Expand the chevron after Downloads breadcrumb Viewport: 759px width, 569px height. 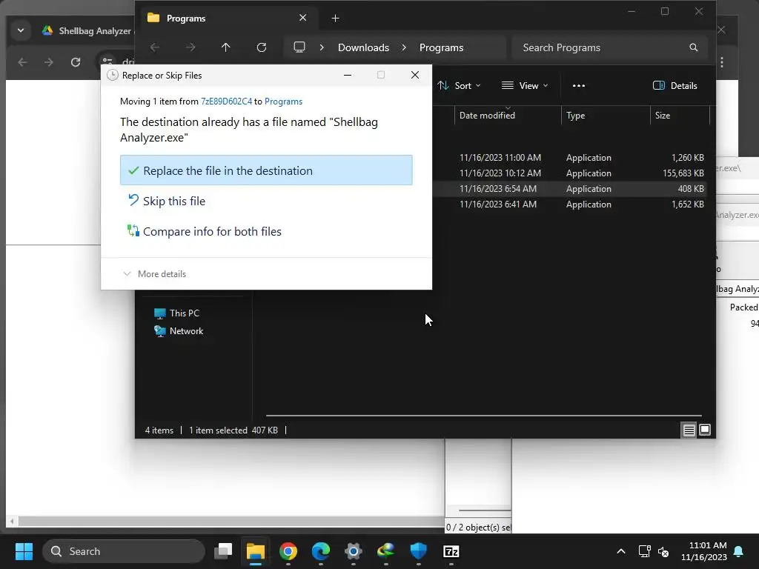(x=404, y=47)
